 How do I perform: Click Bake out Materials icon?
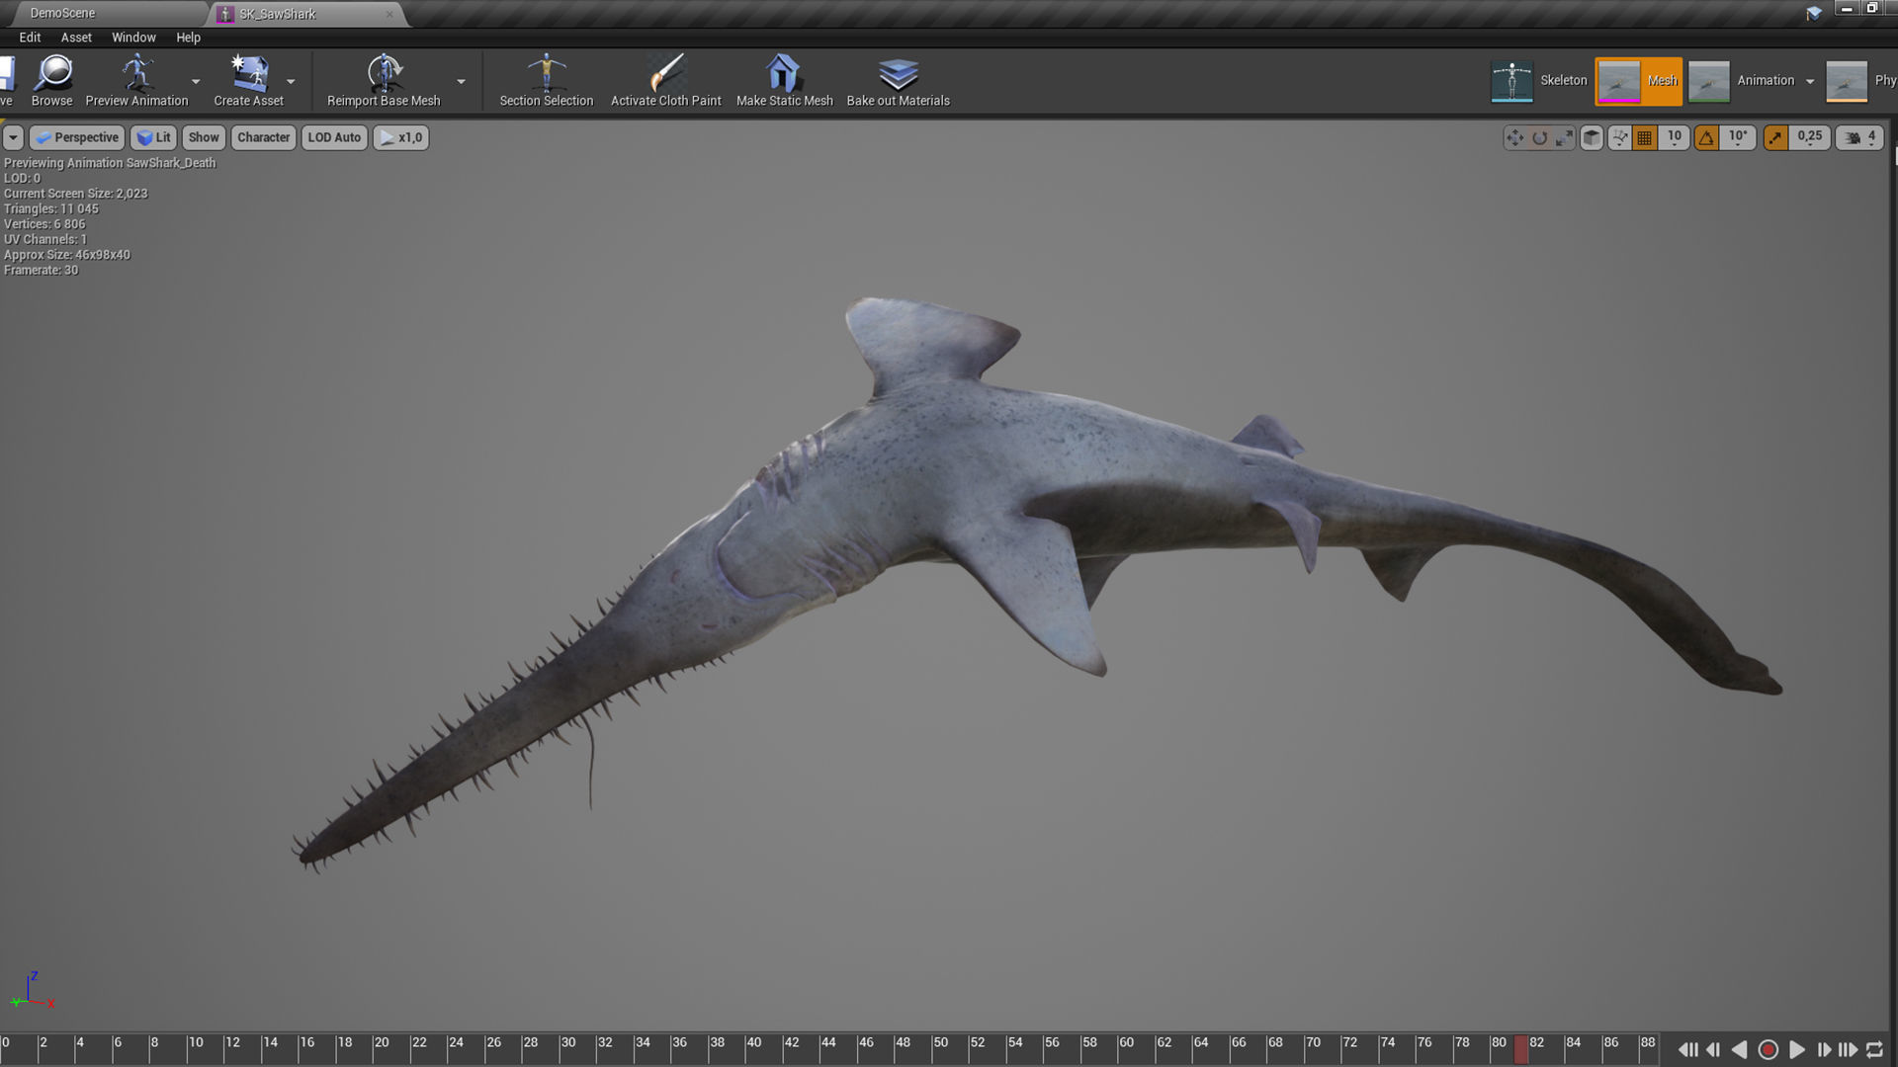click(x=898, y=73)
